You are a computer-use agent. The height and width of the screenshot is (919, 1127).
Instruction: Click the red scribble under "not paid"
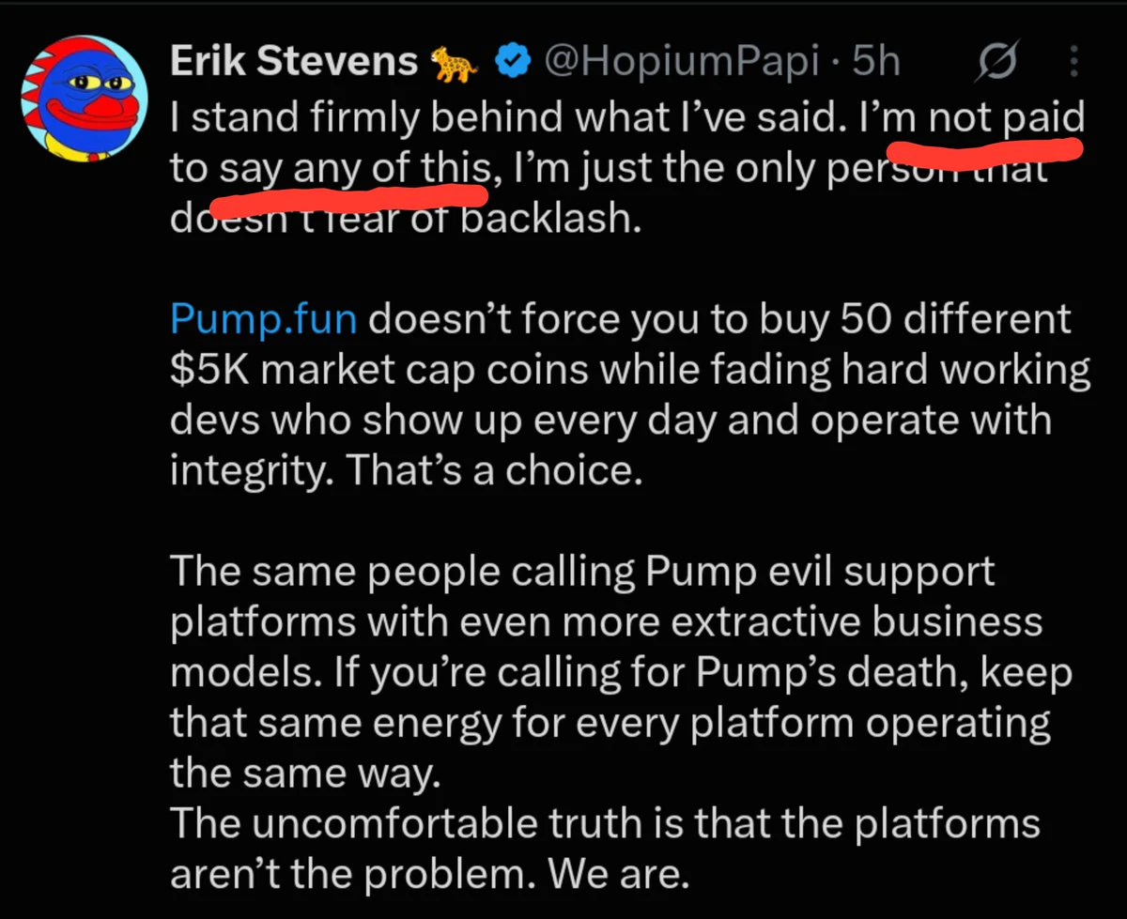click(985, 150)
